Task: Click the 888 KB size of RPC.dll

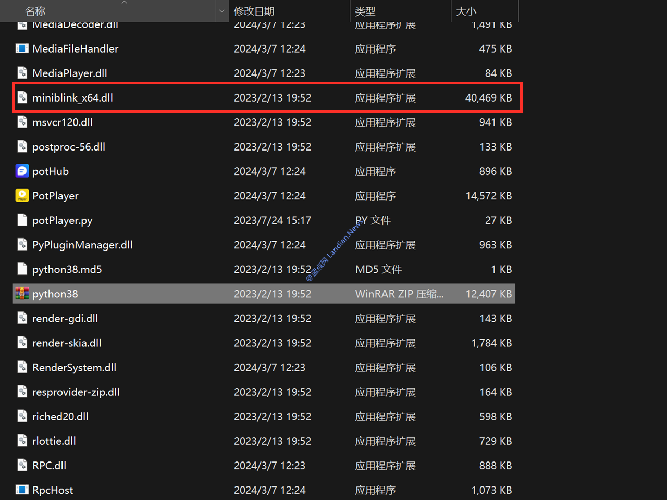Action: coord(496,465)
